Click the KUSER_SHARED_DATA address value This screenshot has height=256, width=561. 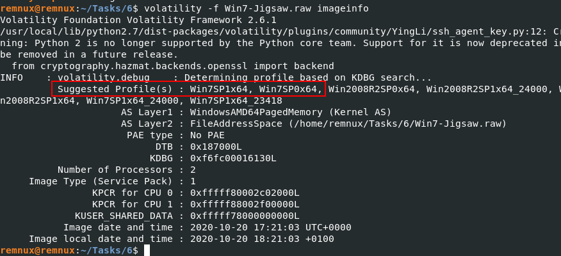click(x=245, y=216)
